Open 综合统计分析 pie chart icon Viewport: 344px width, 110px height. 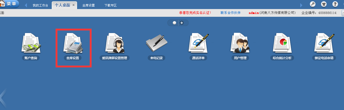pyautogui.click(x=282, y=43)
